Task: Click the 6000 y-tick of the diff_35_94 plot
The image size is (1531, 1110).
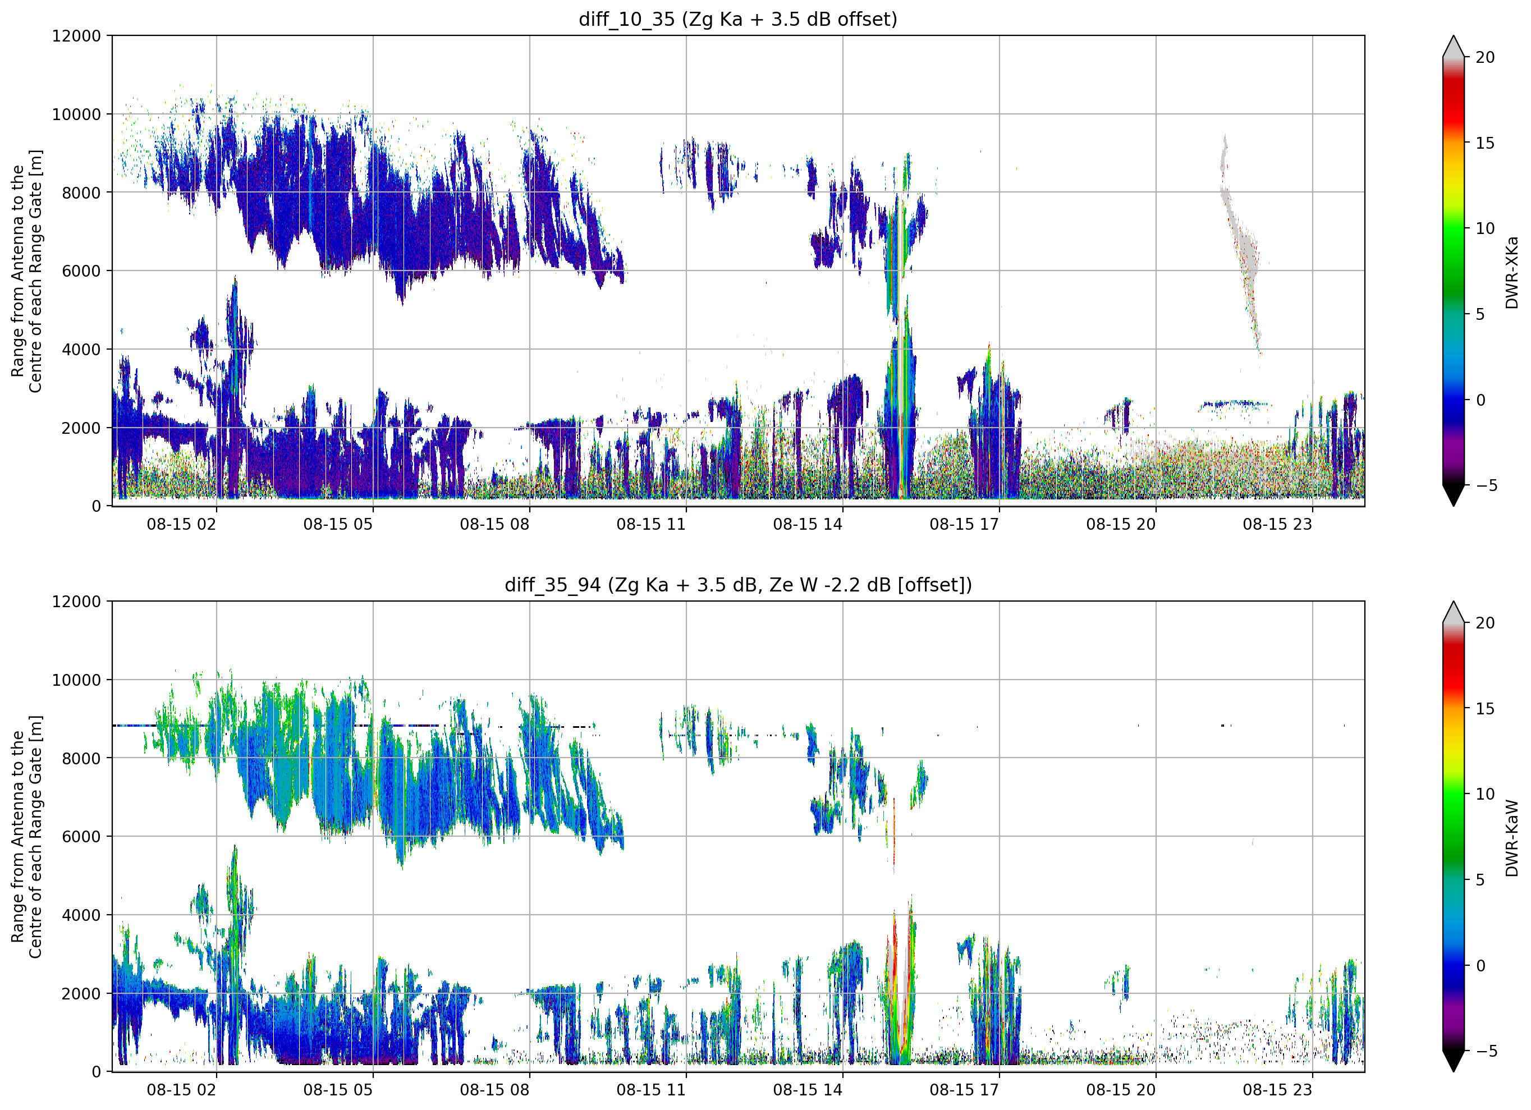Action: (x=81, y=837)
